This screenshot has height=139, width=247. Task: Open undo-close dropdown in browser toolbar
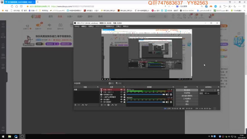click(227, 6)
